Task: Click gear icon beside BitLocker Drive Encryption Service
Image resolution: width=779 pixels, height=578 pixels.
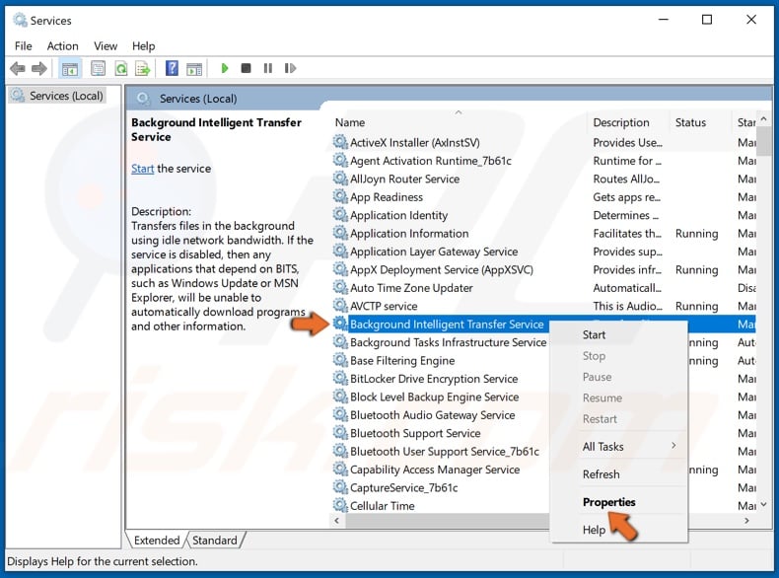Action: (x=340, y=378)
